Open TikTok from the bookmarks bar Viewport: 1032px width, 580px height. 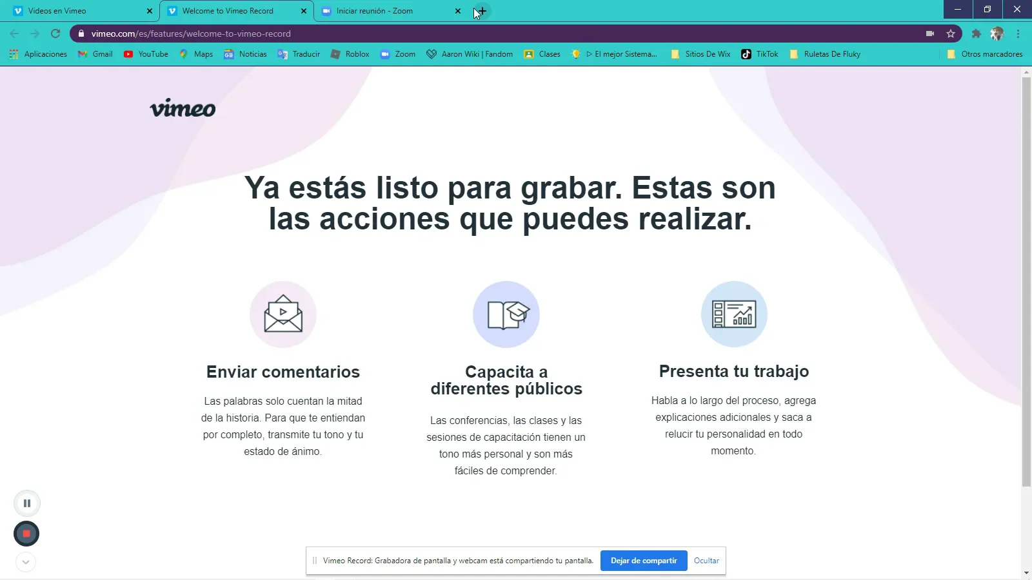click(x=760, y=54)
